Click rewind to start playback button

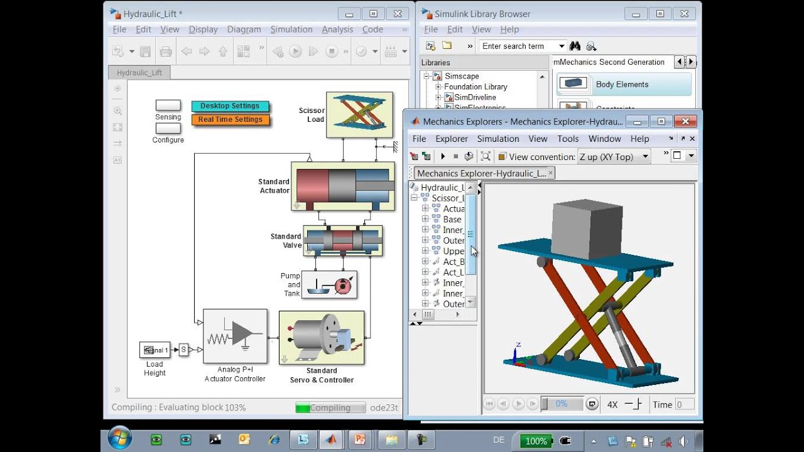489,404
